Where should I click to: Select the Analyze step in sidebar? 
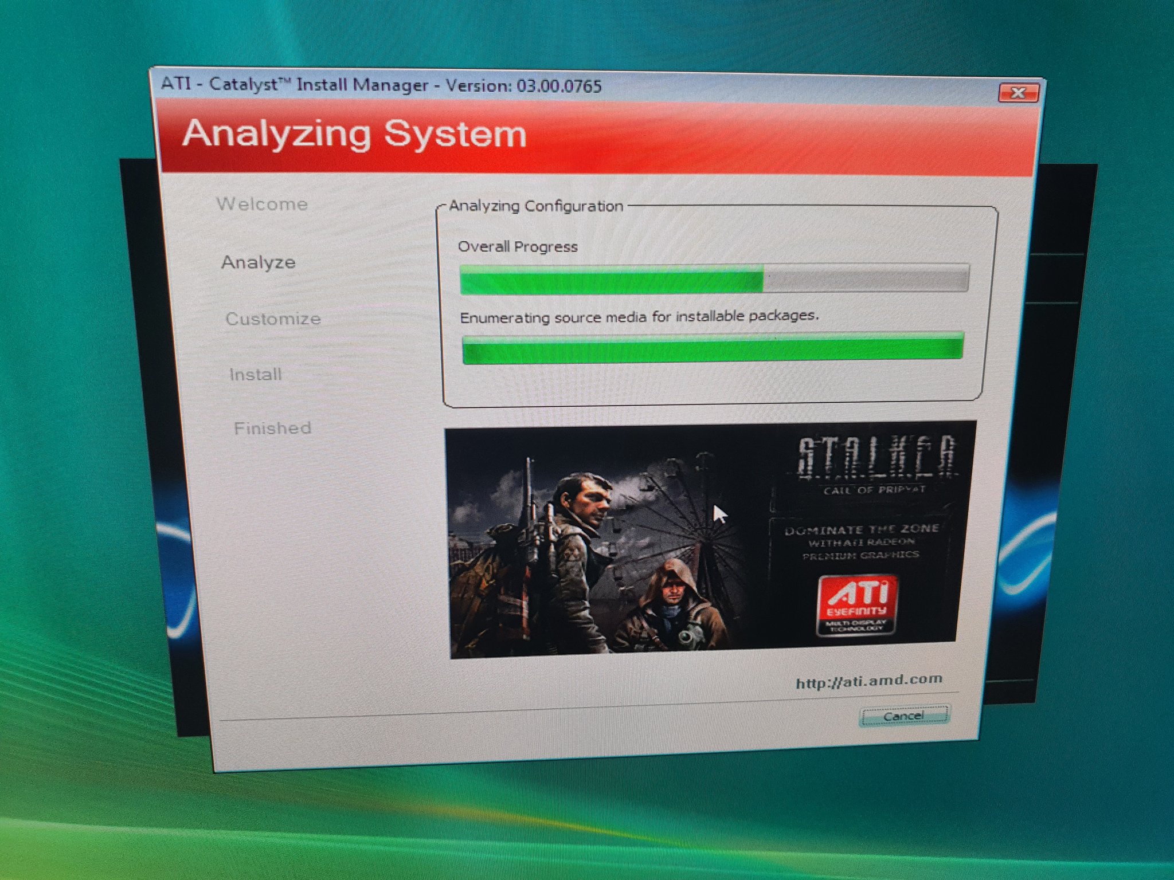pos(259,262)
